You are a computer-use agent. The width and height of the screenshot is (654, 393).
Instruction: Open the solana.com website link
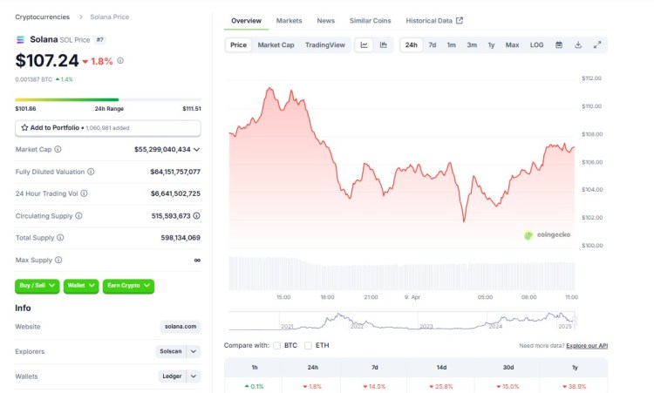pyautogui.click(x=181, y=326)
